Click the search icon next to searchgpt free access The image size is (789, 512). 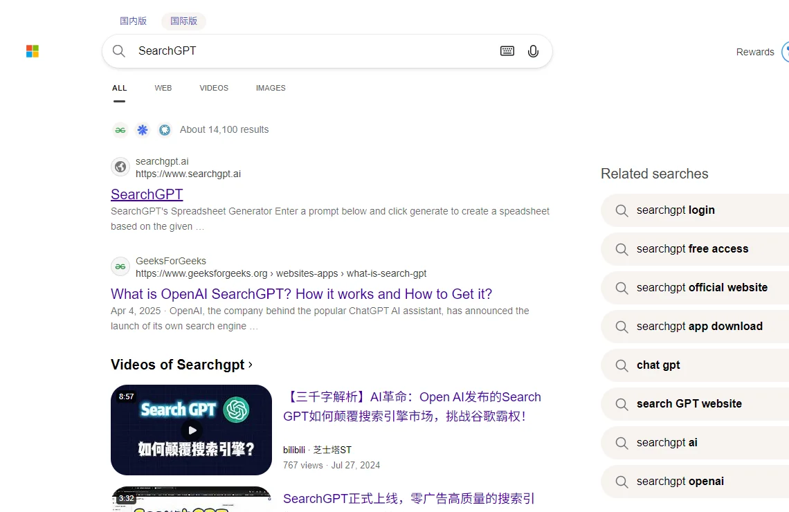(x=622, y=249)
